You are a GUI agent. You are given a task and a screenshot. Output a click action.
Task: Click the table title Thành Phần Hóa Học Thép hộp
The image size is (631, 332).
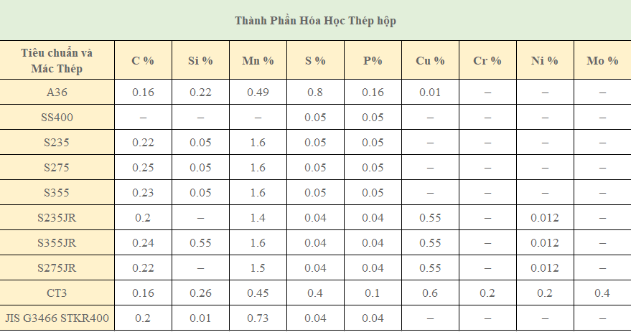click(315, 21)
